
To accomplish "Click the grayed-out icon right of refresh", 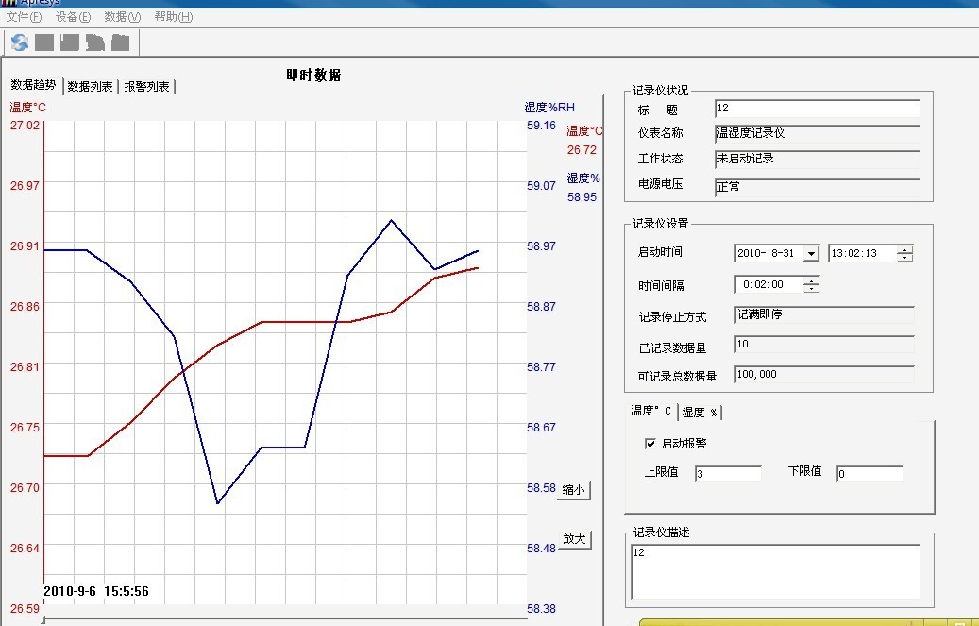I will coord(44,42).
